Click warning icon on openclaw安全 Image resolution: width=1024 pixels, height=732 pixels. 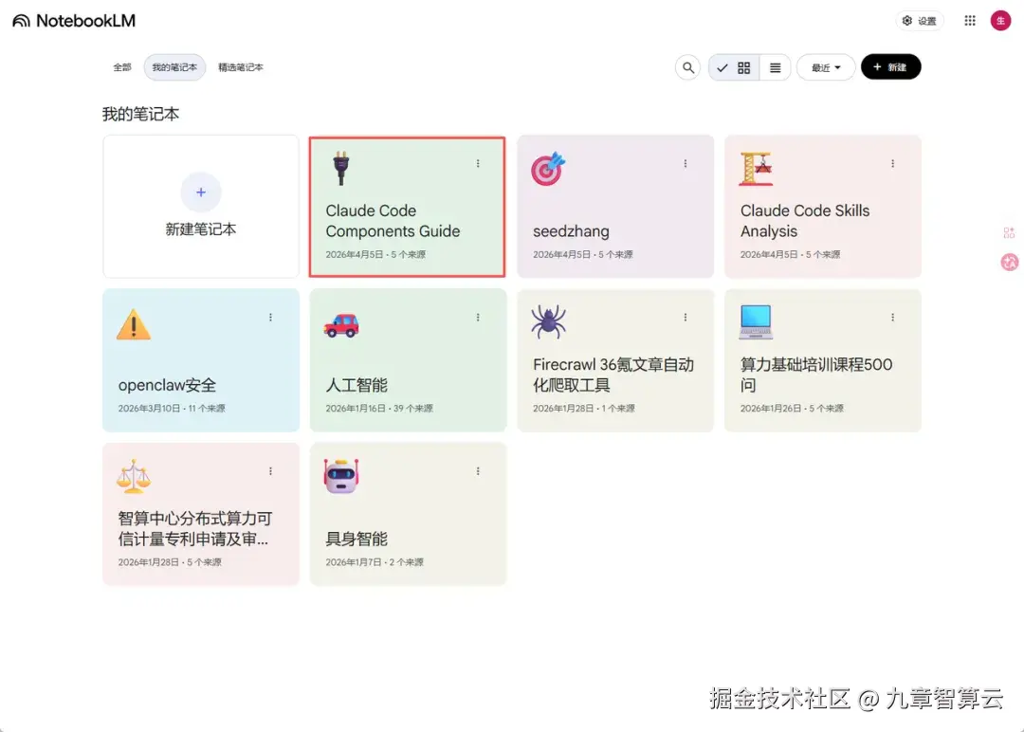pos(134,324)
